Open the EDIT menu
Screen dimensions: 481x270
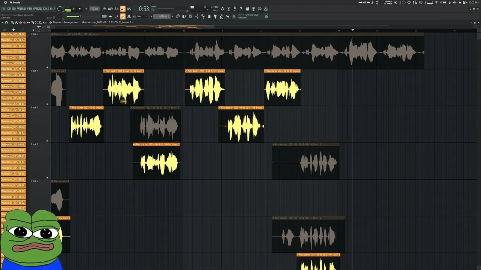tap(9, 9)
